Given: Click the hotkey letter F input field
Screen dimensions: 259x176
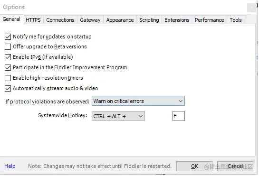Looking at the screenshot, I should [179, 116].
